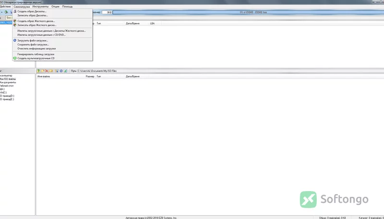
Task: Open the Помощь menu
Action: pyautogui.click(x=67, y=7)
